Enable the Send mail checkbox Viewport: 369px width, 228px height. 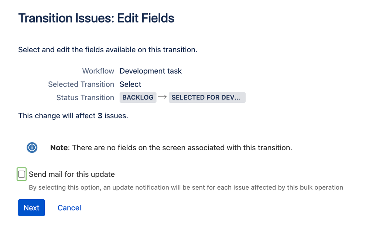tap(22, 174)
